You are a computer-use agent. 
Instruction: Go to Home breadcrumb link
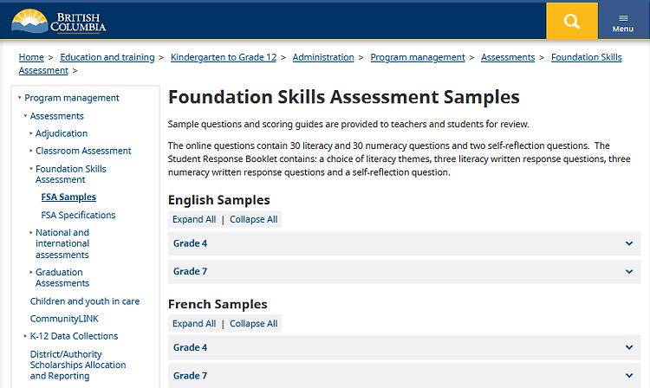[x=31, y=57]
